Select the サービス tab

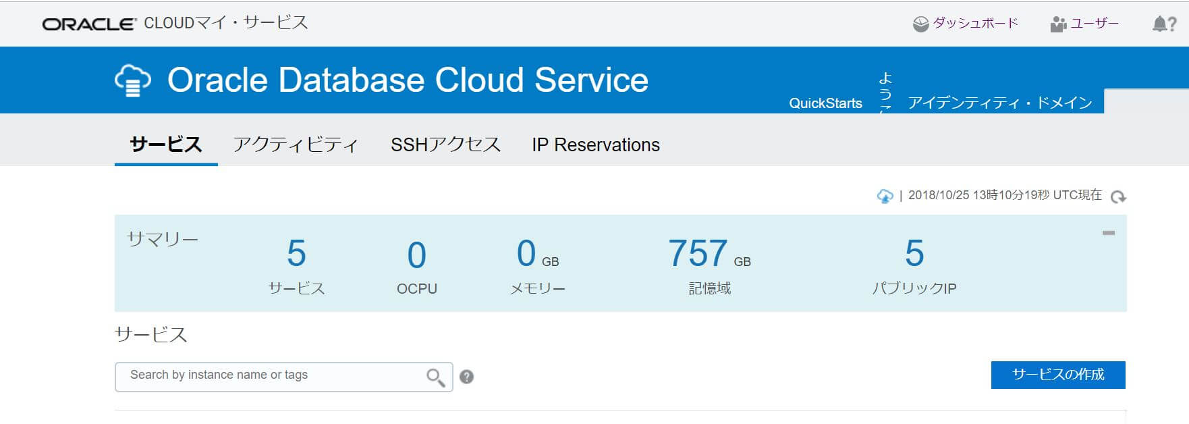click(x=166, y=144)
